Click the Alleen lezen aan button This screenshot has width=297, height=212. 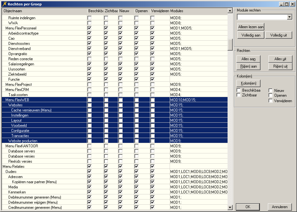(x=251, y=27)
